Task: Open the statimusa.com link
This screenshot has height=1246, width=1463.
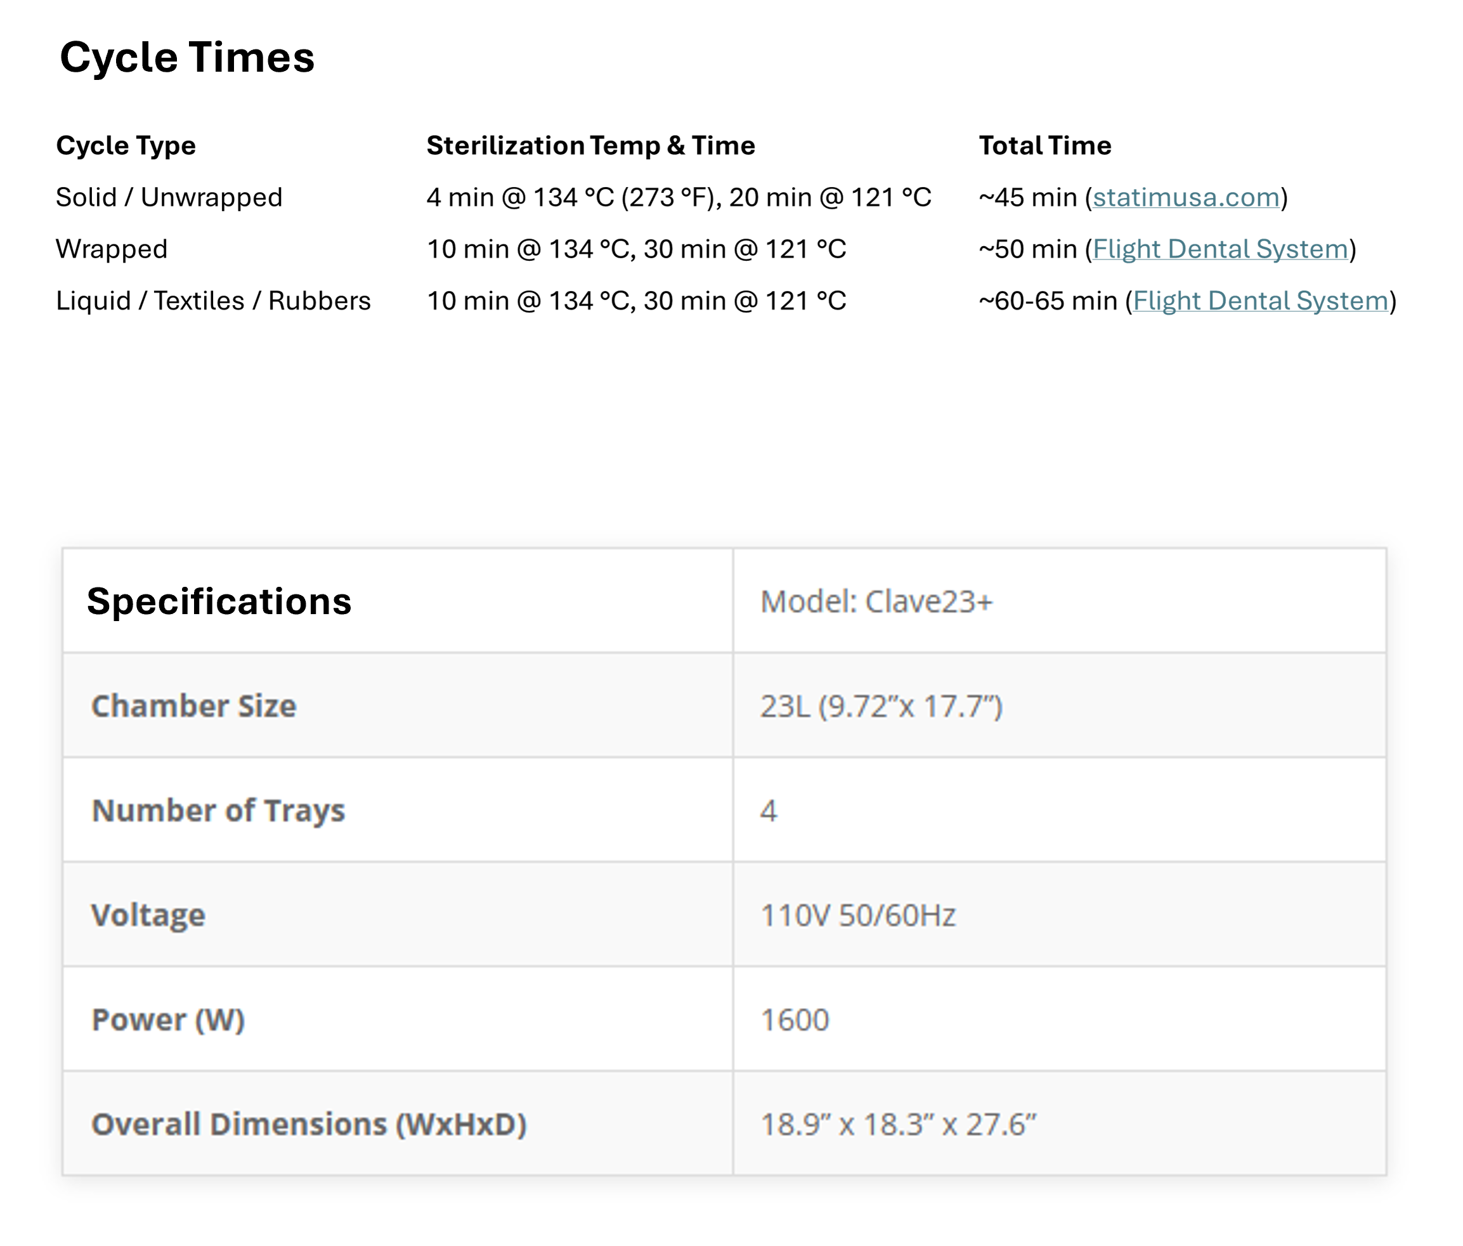Action: [1187, 197]
